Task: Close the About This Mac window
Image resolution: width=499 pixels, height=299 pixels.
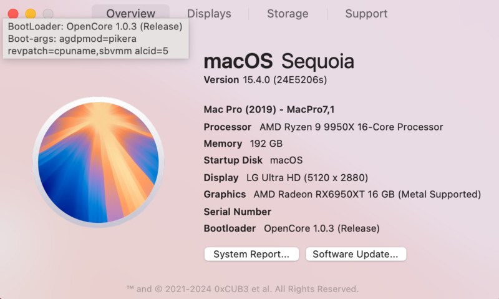Action: 13,13
